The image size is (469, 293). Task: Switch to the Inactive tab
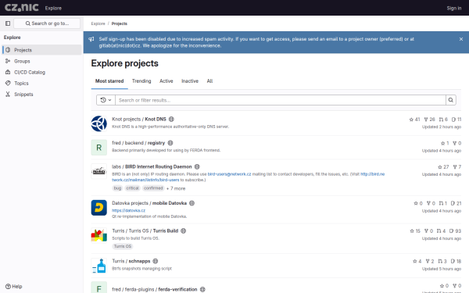(190, 81)
